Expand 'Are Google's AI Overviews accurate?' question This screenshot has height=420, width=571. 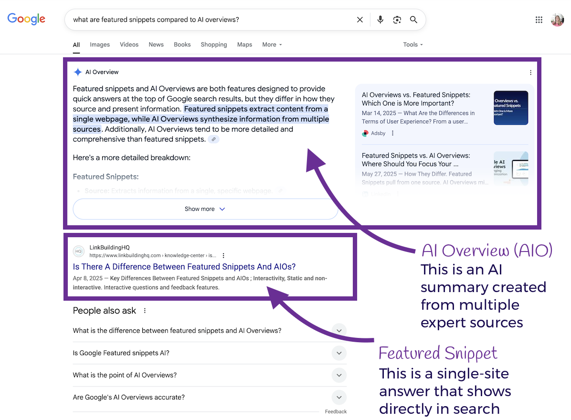(x=210, y=398)
